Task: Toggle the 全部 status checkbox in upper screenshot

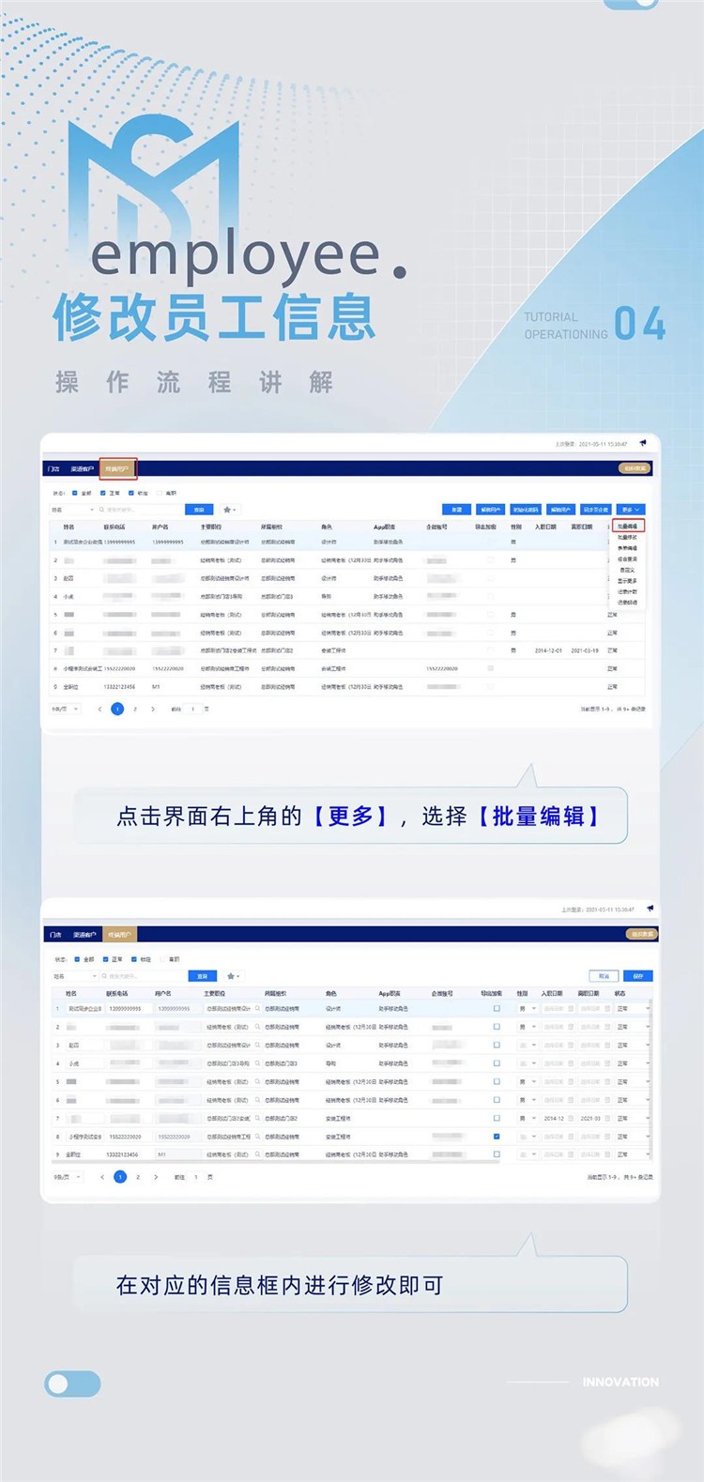Action: [x=76, y=493]
